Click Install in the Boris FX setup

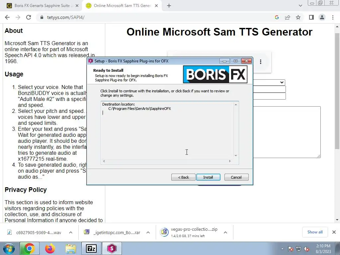[208, 177]
